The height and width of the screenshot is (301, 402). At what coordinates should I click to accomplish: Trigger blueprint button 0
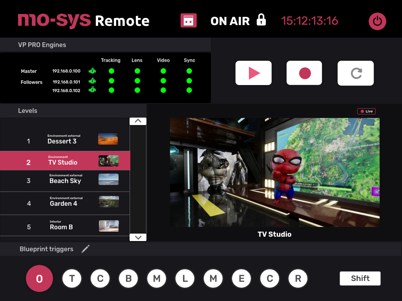coord(39,279)
